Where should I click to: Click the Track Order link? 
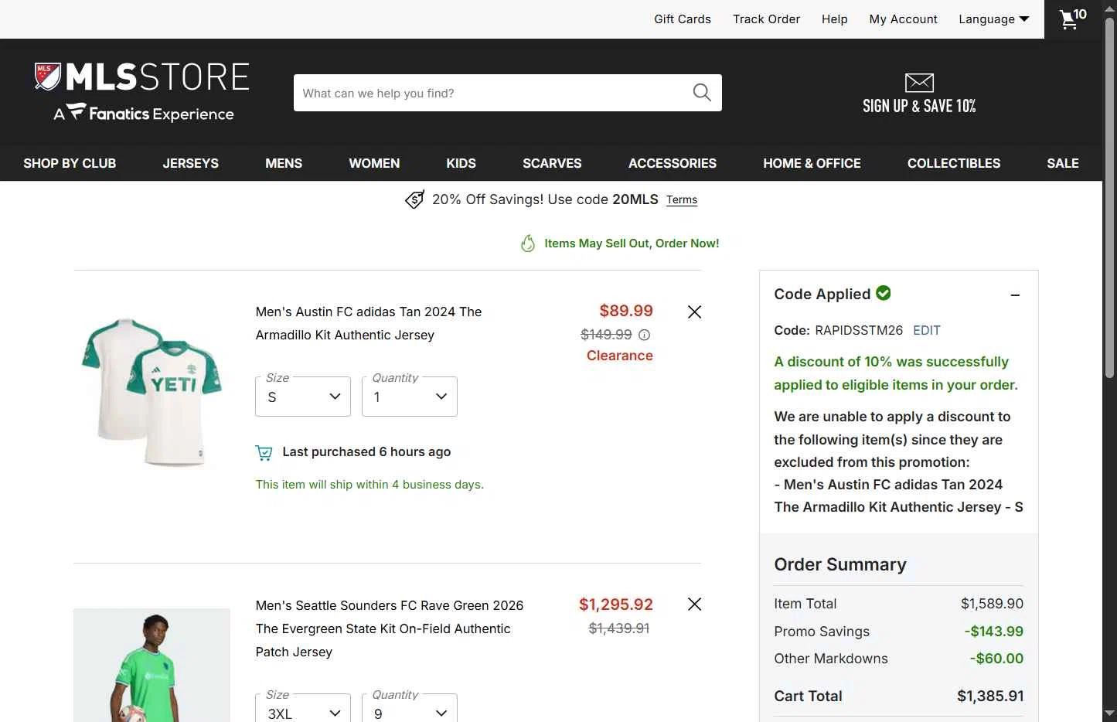tap(766, 19)
